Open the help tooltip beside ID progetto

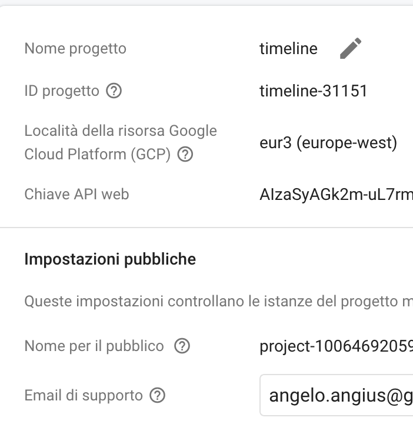(x=114, y=91)
